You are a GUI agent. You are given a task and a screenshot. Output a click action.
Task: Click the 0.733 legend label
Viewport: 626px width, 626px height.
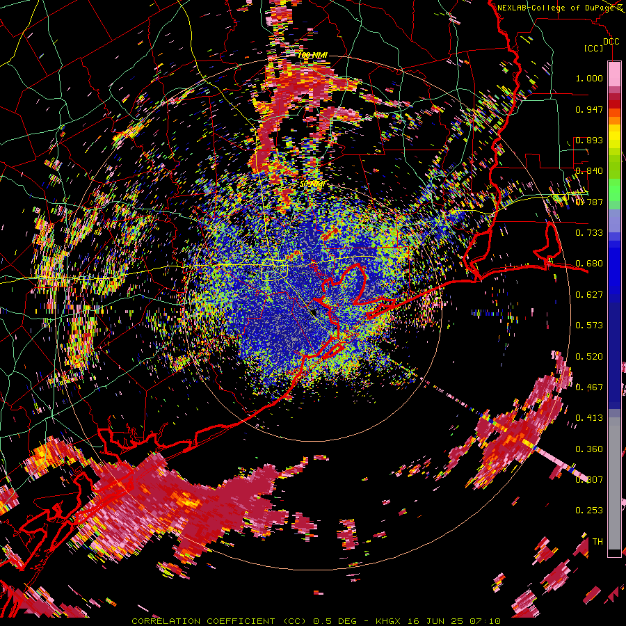pyautogui.click(x=589, y=233)
